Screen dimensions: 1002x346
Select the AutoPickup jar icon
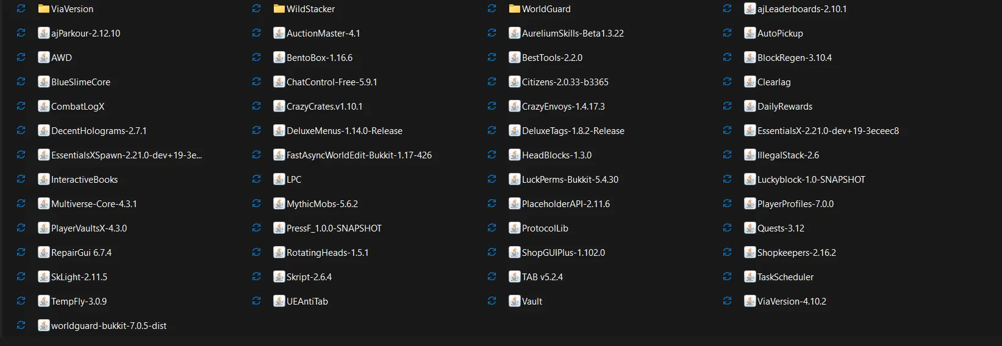point(750,33)
